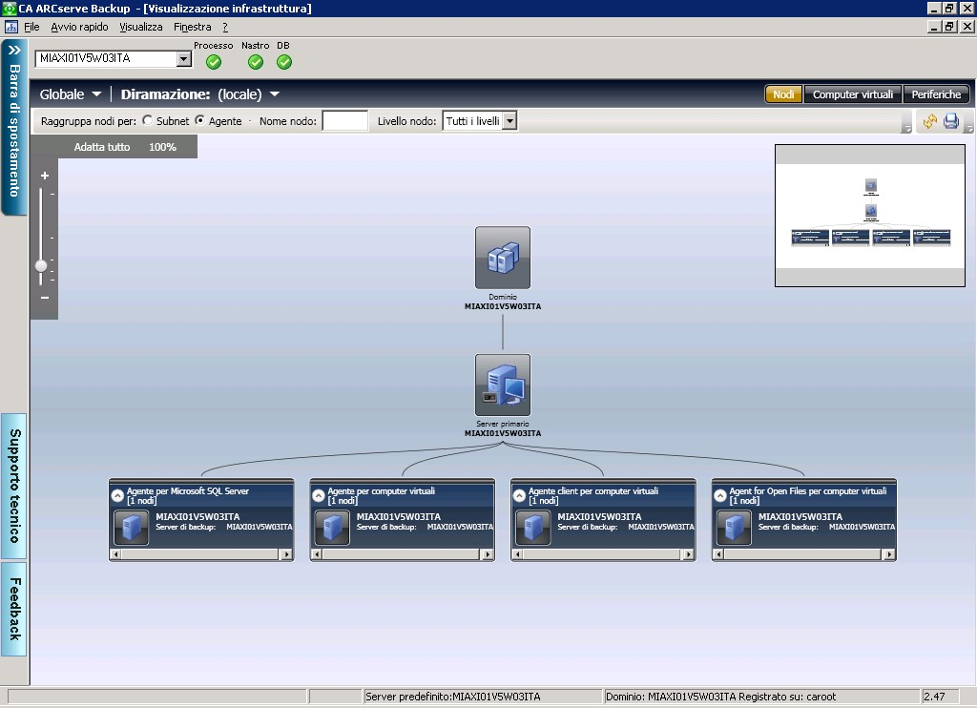Open the server name combo box
The width and height of the screenshot is (977, 708).
(184, 59)
